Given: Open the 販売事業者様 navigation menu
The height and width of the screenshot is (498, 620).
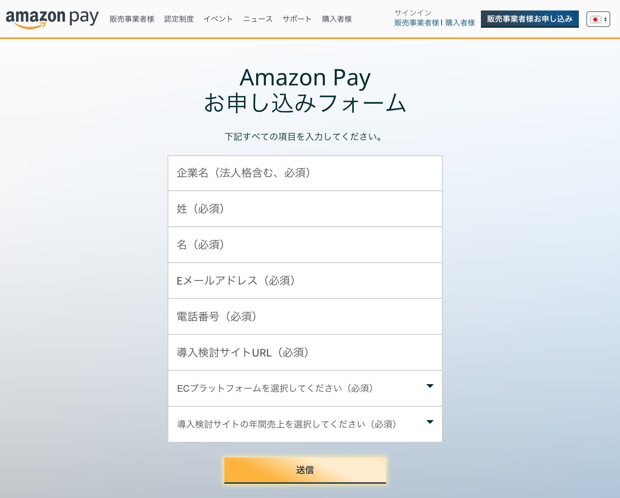Looking at the screenshot, I should (132, 19).
